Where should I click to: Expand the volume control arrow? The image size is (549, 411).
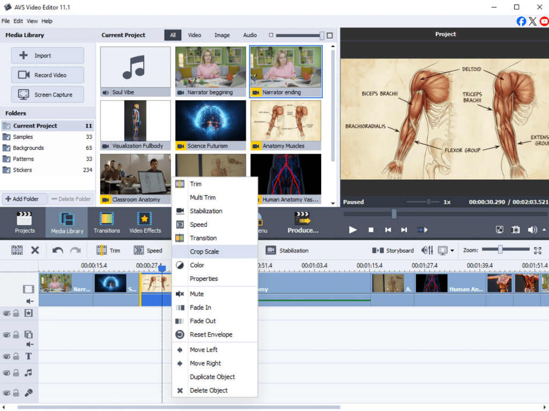click(x=544, y=229)
